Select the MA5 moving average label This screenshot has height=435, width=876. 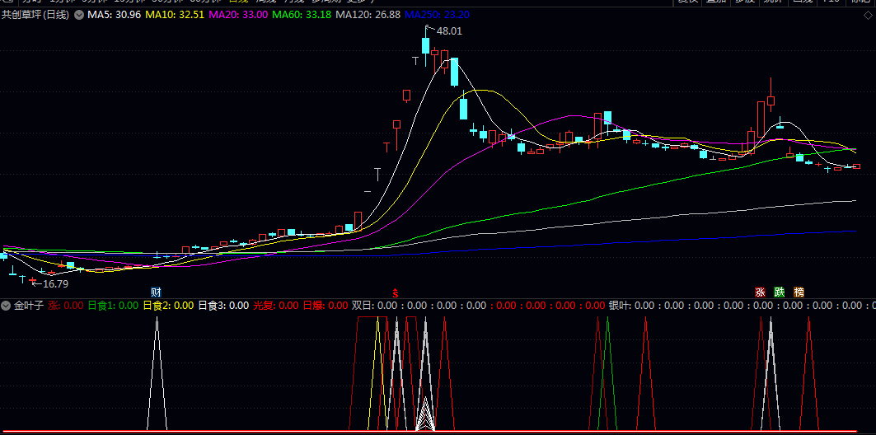[110, 16]
